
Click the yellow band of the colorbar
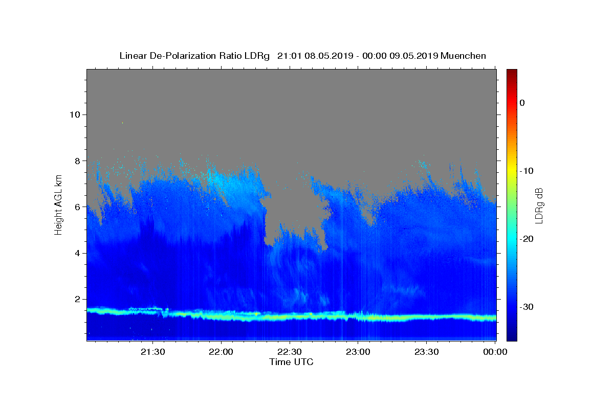[512, 171]
